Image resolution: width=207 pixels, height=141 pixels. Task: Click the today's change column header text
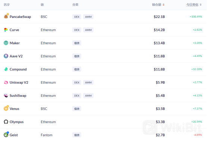coord(192,5)
